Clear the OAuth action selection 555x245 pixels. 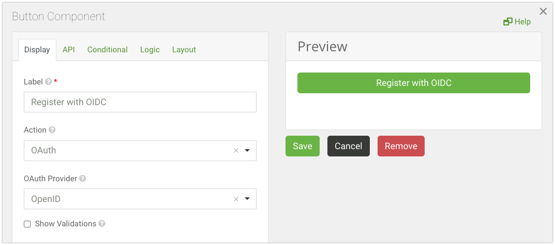point(236,151)
